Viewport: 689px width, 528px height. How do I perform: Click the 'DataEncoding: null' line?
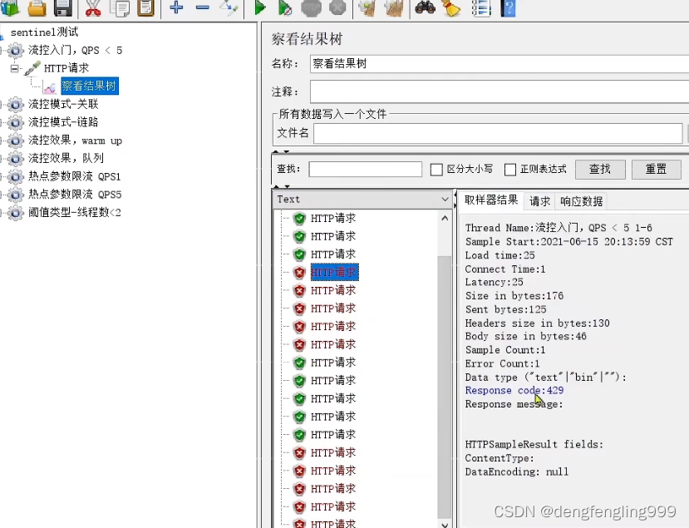(517, 471)
